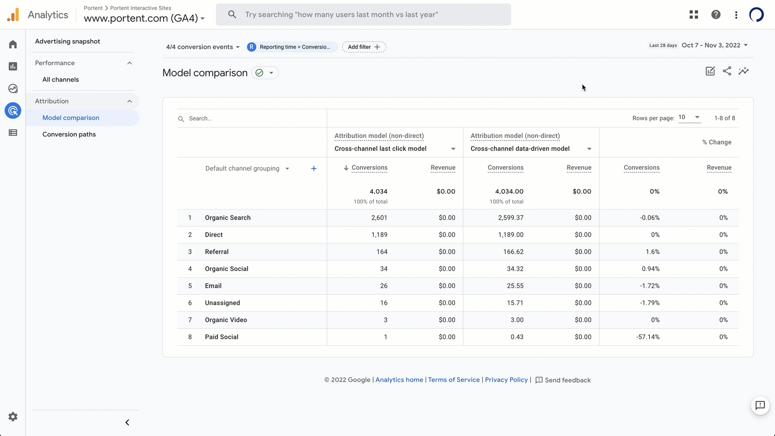The width and height of the screenshot is (775, 436).
Task: Click the report status check icon
Action: pos(259,73)
